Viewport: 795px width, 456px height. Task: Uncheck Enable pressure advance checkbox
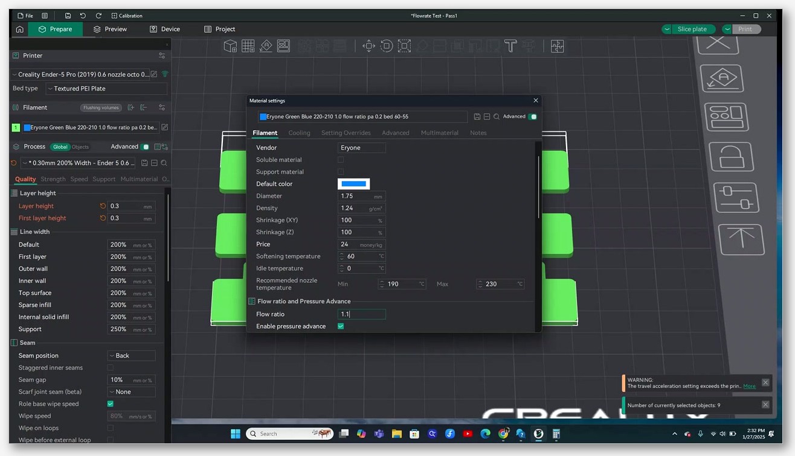coord(341,326)
